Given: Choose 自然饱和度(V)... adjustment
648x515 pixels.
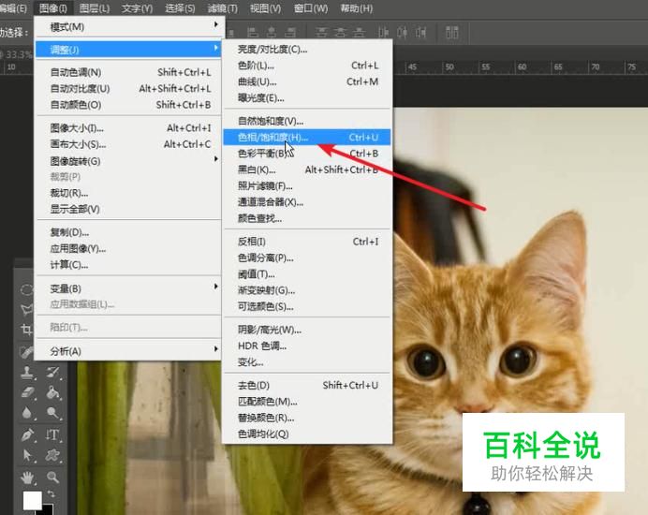Looking at the screenshot, I should coord(307,121).
